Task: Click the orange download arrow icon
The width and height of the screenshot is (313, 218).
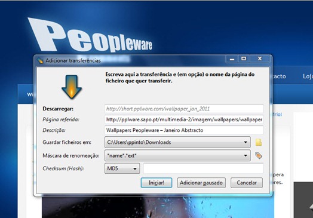Action: [x=72, y=87]
